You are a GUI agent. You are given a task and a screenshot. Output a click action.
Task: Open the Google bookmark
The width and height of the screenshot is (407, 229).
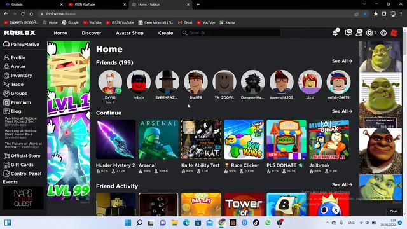[71, 23]
